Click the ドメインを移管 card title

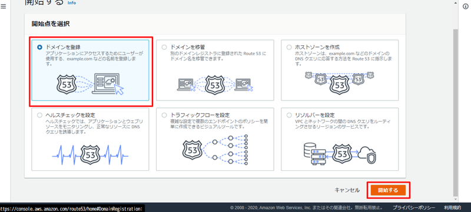187,47
